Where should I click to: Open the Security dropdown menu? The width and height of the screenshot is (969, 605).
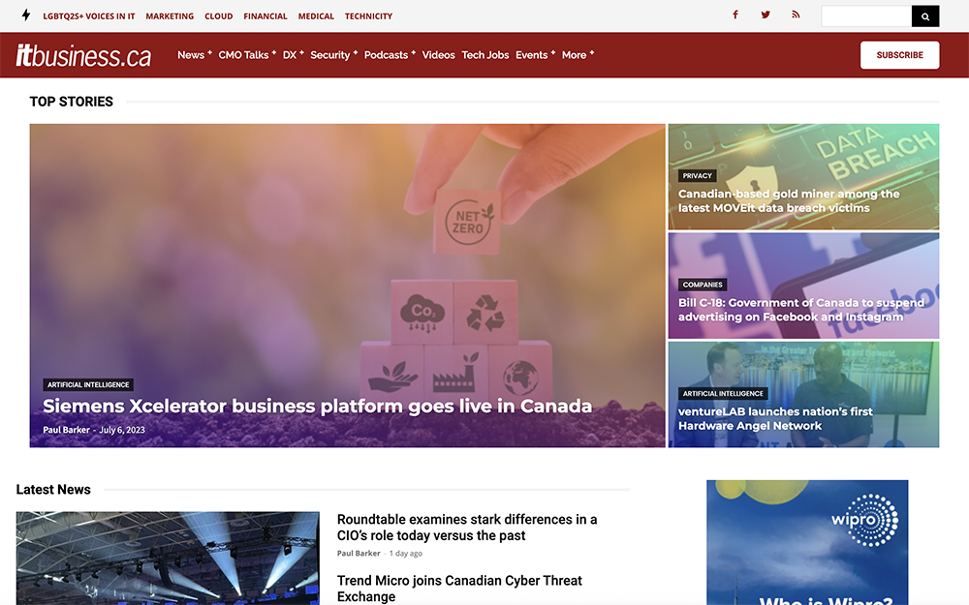click(333, 55)
